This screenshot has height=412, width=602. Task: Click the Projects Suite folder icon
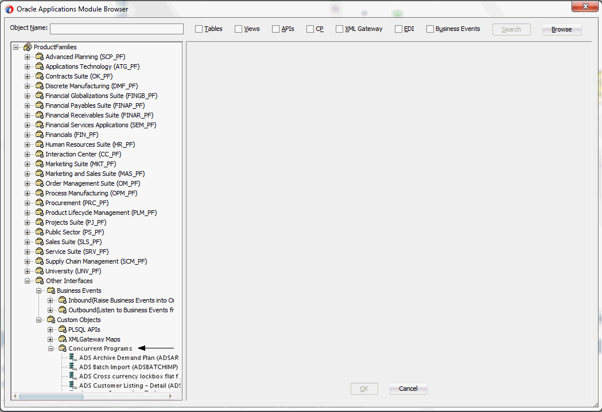[40, 222]
